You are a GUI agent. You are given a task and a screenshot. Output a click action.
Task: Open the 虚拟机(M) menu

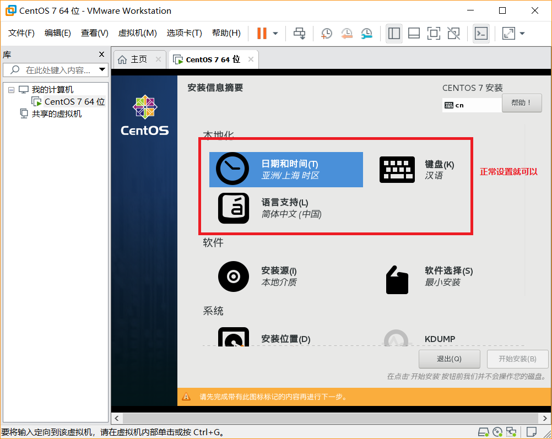(x=137, y=33)
